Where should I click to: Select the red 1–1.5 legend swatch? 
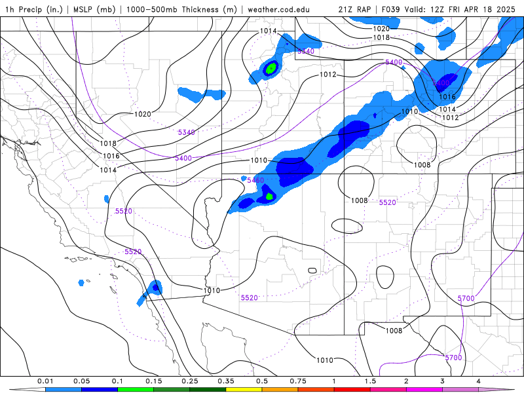pyautogui.click(x=352, y=390)
